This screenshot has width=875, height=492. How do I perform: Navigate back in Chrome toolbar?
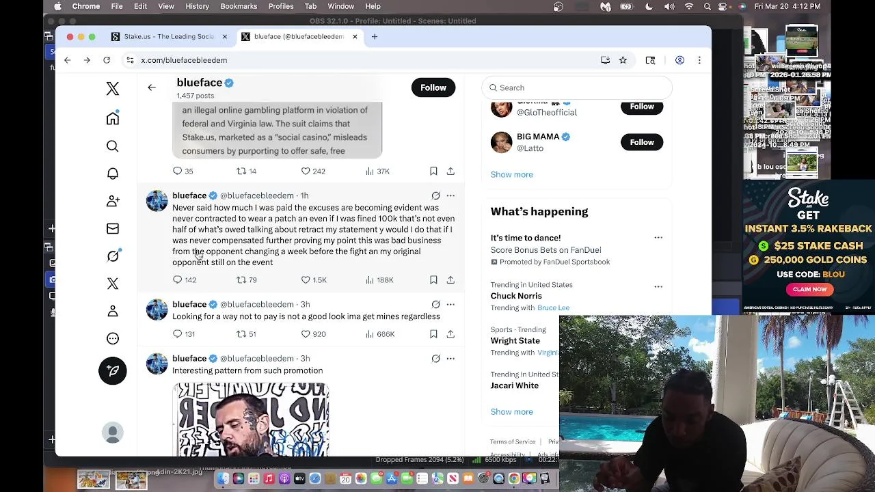(x=67, y=60)
